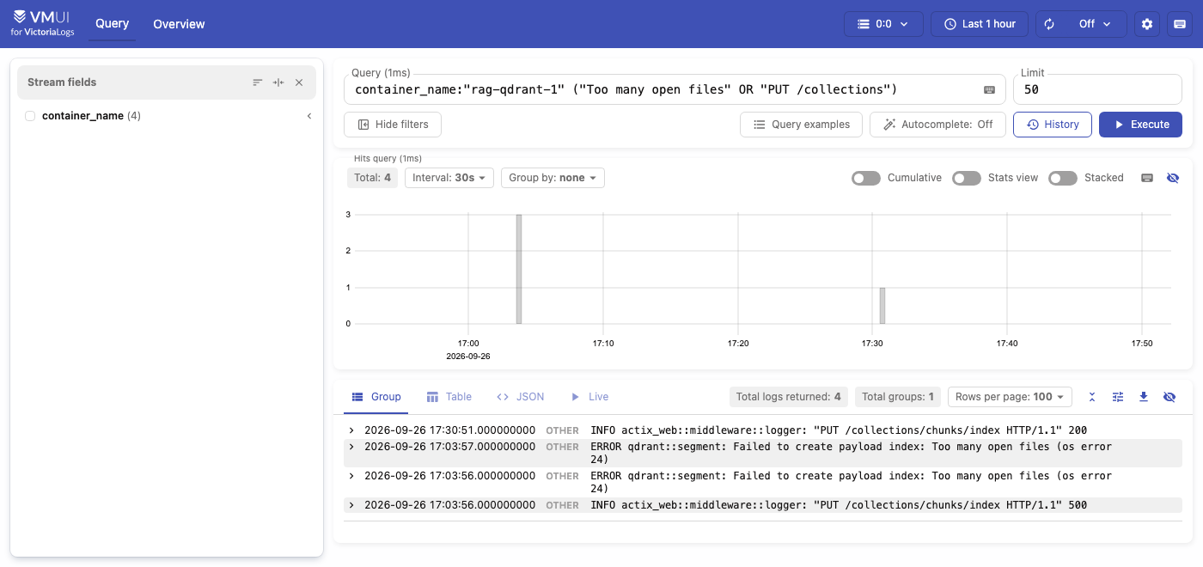Viewport: 1203px width, 567px height.
Task: Collapse all log groups icon
Action: click(x=1092, y=397)
